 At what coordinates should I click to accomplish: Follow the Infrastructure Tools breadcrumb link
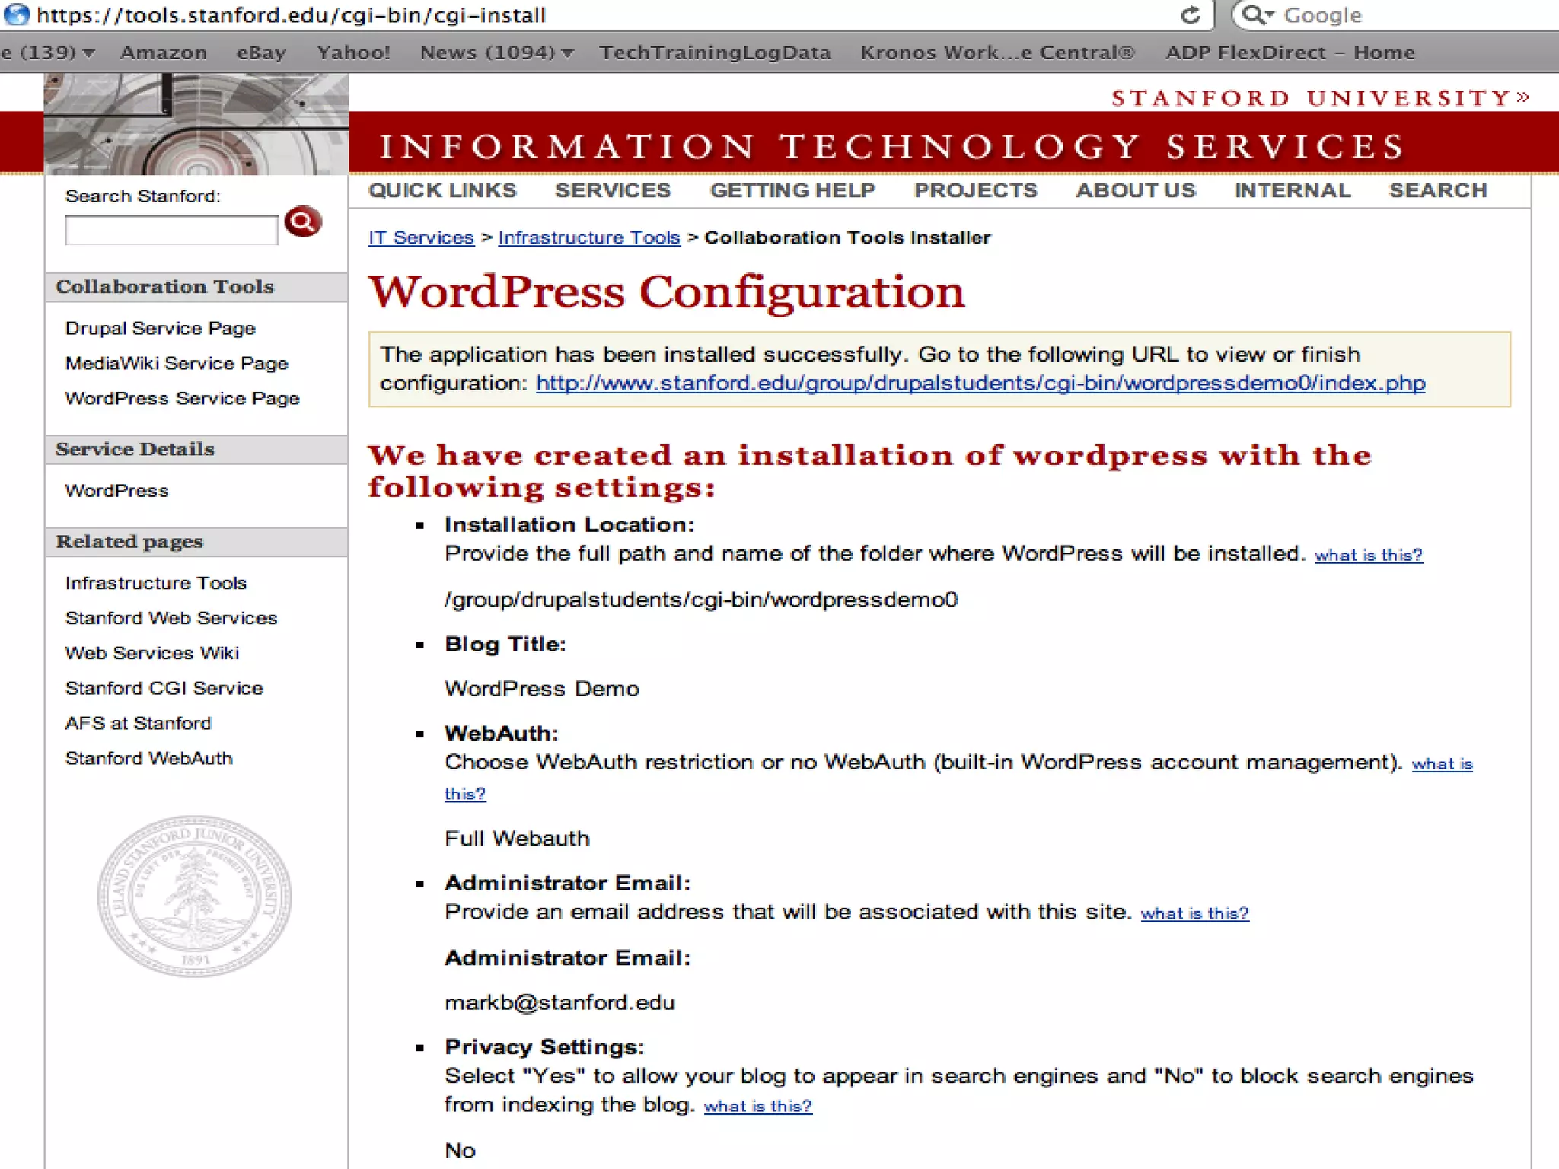point(588,237)
